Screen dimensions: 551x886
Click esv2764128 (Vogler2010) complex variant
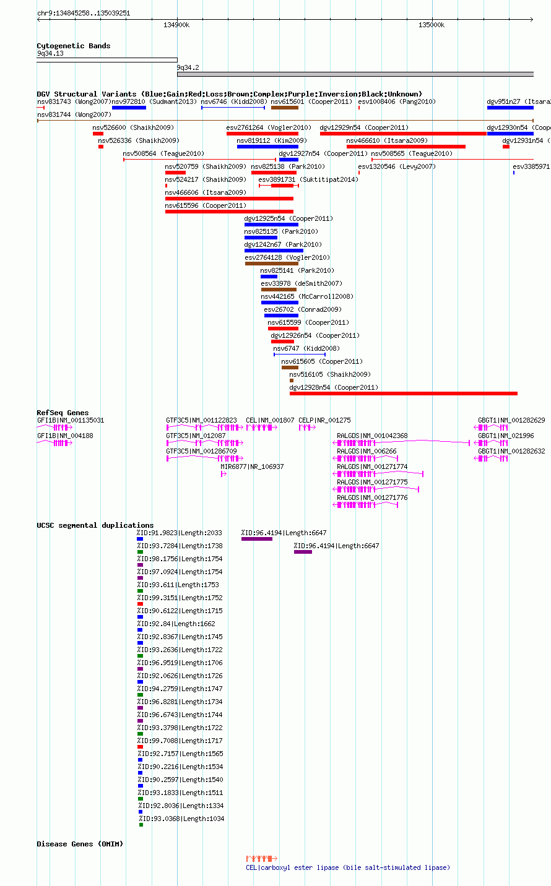(x=272, y=264)
